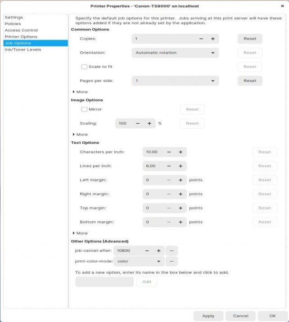Click the Copies value field

[163, 39]
